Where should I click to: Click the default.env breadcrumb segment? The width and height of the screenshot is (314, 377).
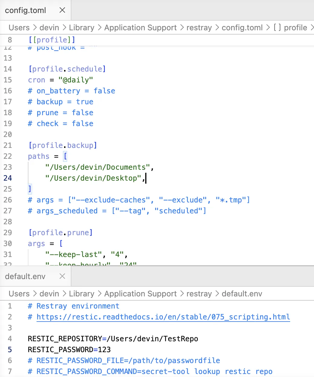[242, 294]
